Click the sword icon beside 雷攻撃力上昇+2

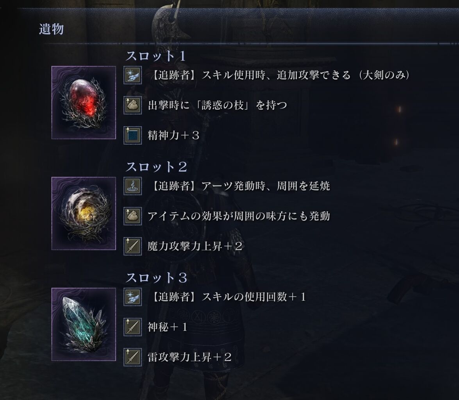[132, 357]
